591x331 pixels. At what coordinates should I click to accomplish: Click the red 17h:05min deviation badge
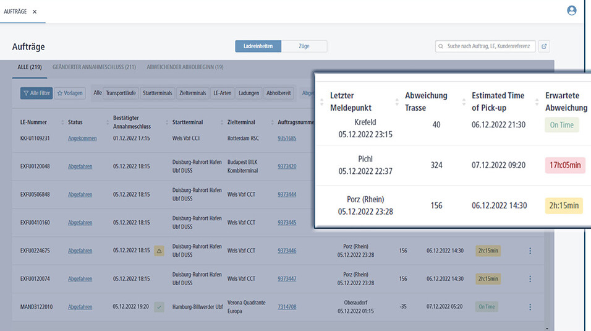point(565,165)
